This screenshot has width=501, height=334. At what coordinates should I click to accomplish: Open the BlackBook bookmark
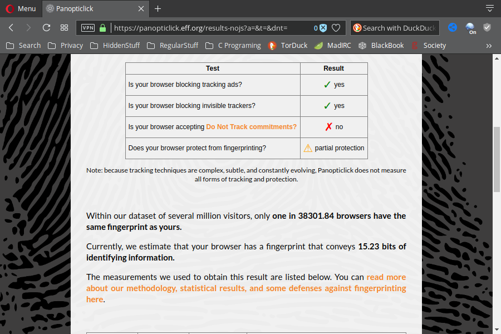click(381, 46)
